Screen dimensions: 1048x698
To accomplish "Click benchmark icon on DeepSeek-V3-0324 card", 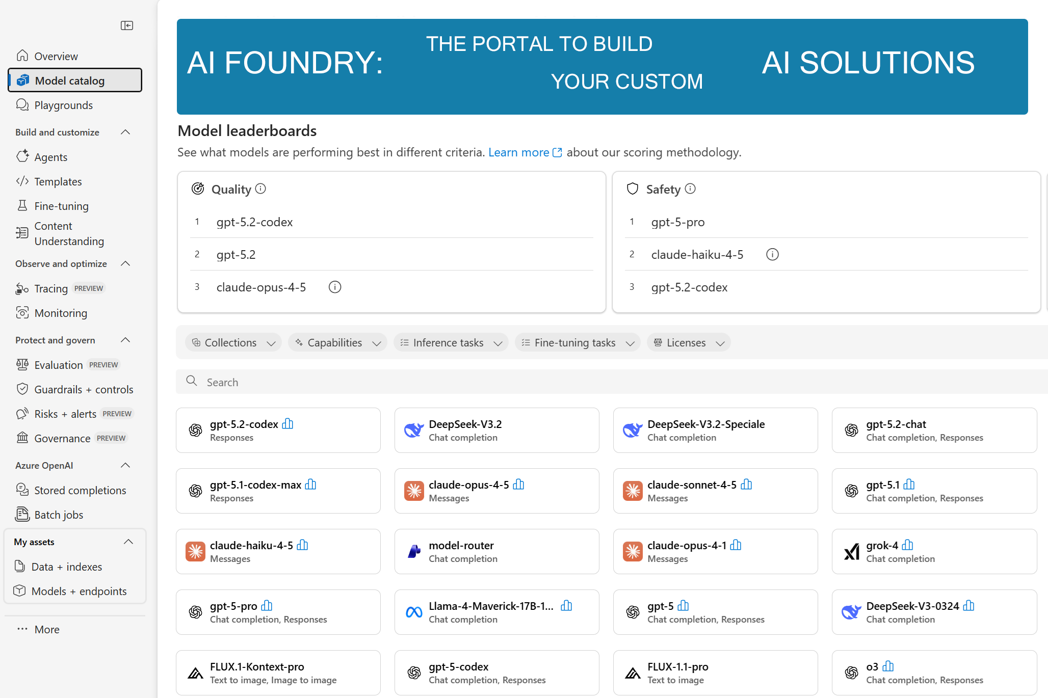I will tap(968, 605).
